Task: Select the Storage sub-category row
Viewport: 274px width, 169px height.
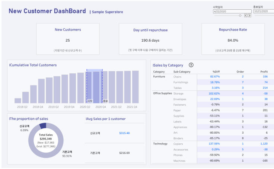Action: [x=178, y=93]
